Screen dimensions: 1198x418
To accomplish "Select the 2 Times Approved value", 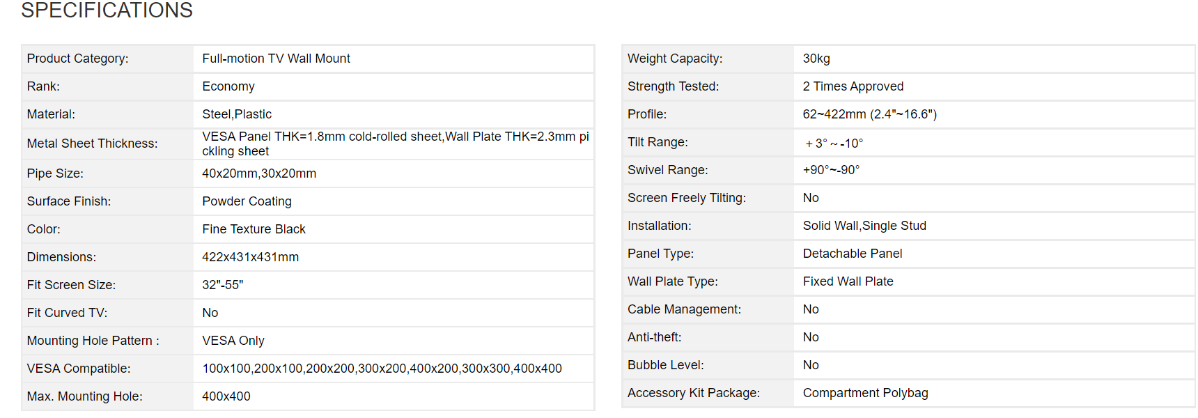I will point(853,86).
